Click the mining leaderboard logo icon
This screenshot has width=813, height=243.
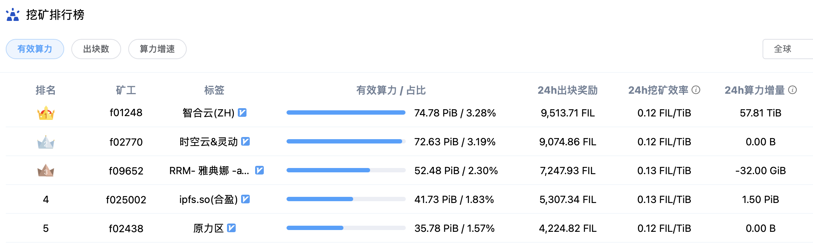coord(13,15)
